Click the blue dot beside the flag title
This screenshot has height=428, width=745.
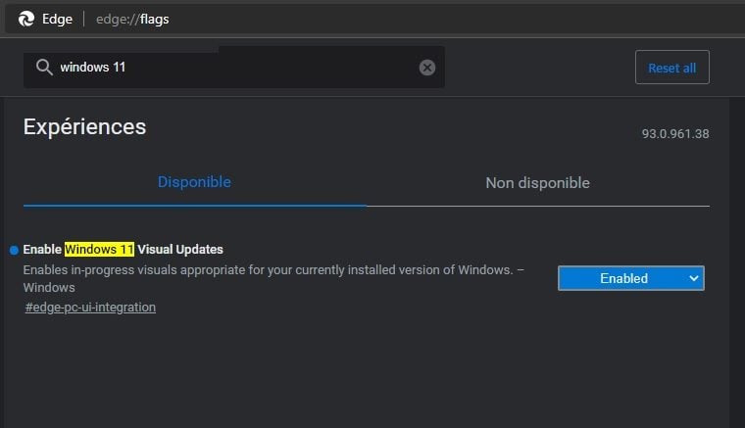[14, 250]
